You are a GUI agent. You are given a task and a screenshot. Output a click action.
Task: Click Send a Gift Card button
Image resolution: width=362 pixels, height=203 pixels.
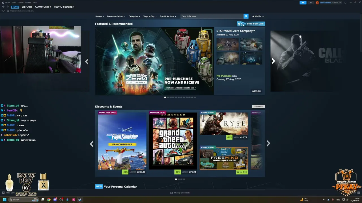tap(251, 24)
